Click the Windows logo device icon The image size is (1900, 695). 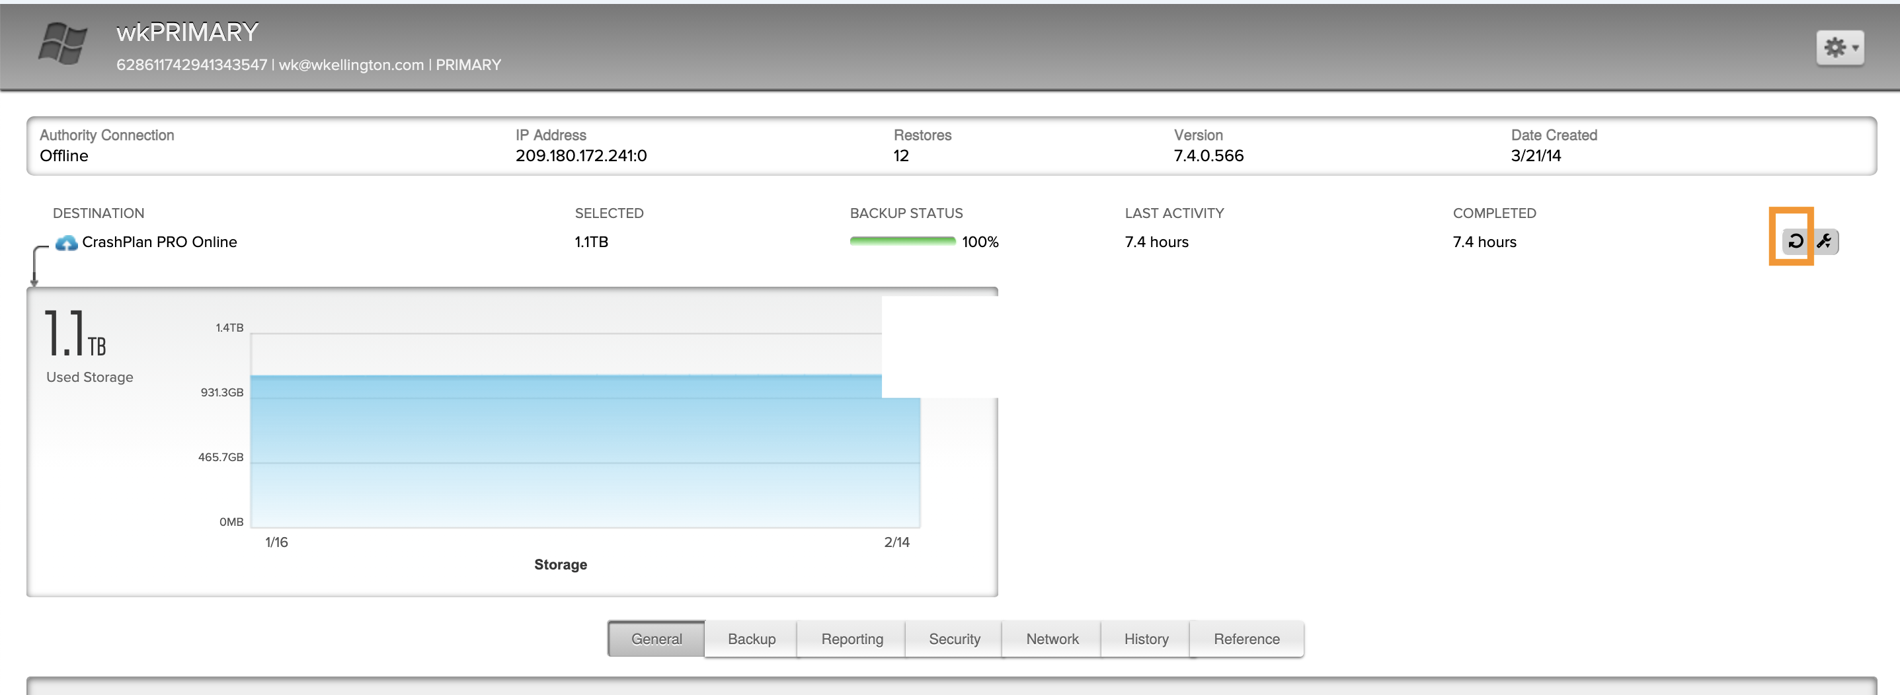(x=63, y=44)
